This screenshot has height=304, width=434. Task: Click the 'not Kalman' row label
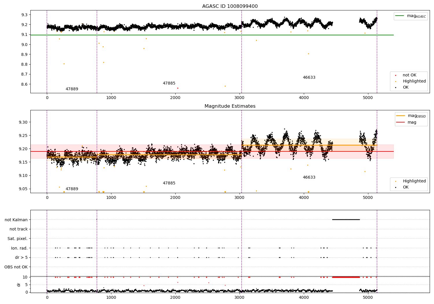click(x=16, y=220)
